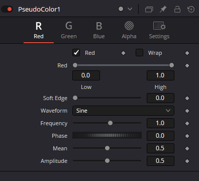Toggle the PseudoColor1 node enable switch

pyautogui.click(x=7, y=9)
